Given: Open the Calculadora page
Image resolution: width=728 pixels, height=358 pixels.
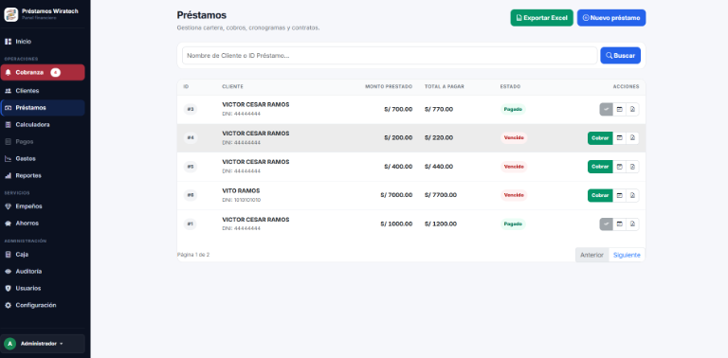Looking at the screenshot, I should [x=43, y=125].
